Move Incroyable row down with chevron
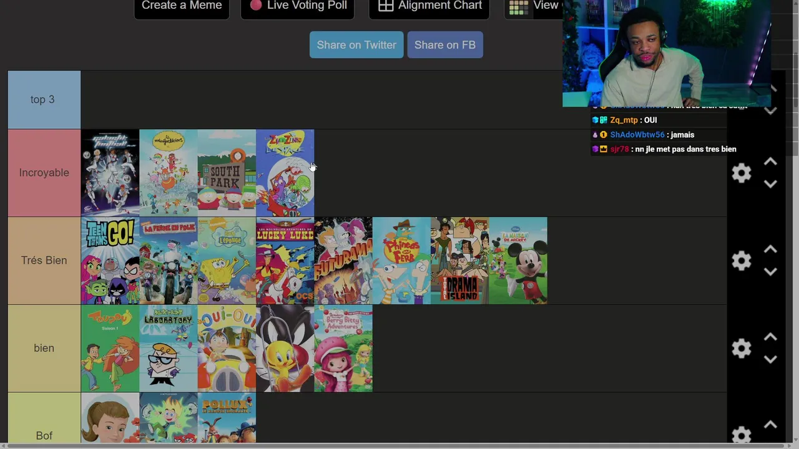This screenshot has height=449, width=799. click(x=770, y=184)
